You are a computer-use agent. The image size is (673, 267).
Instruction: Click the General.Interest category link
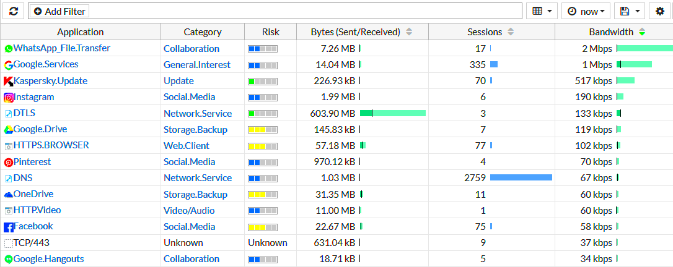pos(197,65)
